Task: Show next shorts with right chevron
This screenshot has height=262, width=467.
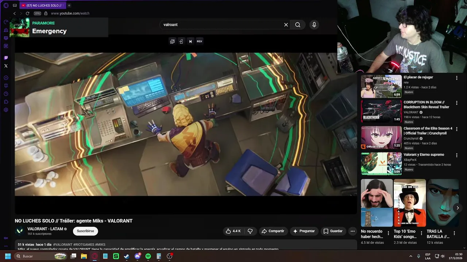Action: pos(458,208)
